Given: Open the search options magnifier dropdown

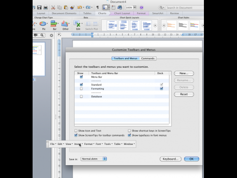Looking at the screenshot, I should [161, 7].
